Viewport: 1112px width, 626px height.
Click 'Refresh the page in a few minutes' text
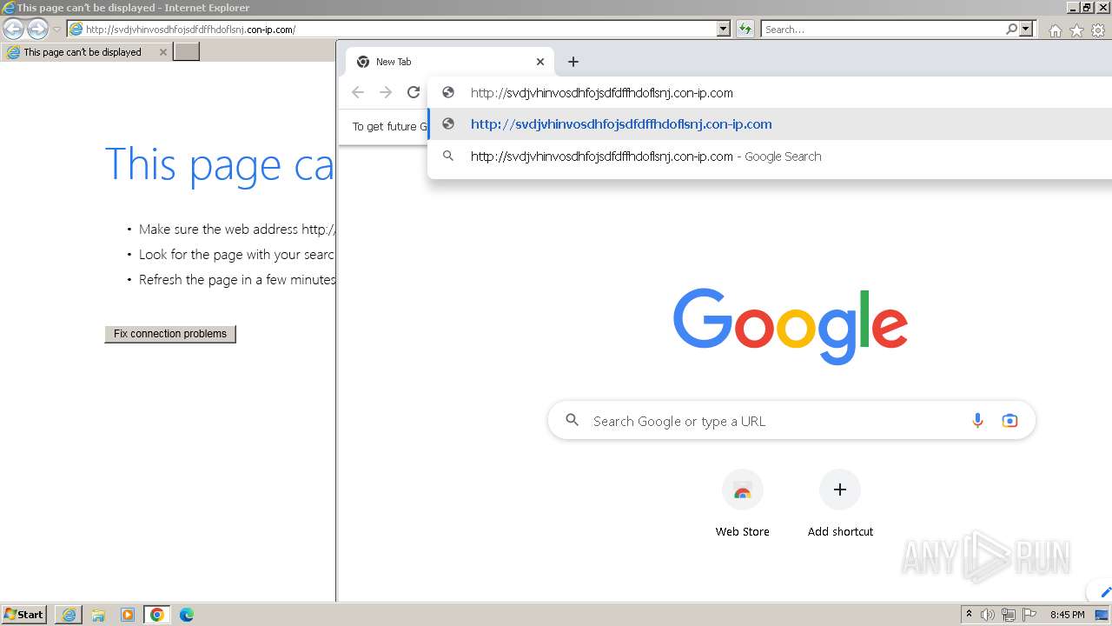tap(237, 280)
